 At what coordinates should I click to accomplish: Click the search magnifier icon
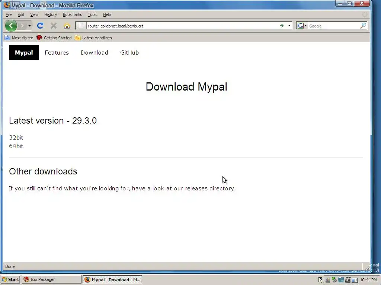coord(363,26)
